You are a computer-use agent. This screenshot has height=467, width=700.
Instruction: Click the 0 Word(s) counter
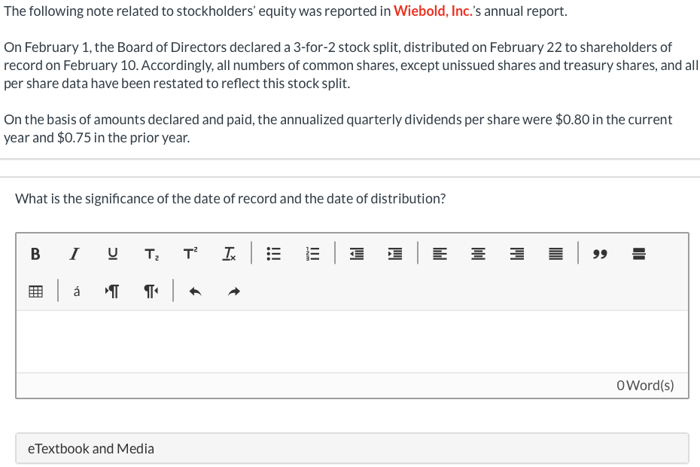coord(645,385)
